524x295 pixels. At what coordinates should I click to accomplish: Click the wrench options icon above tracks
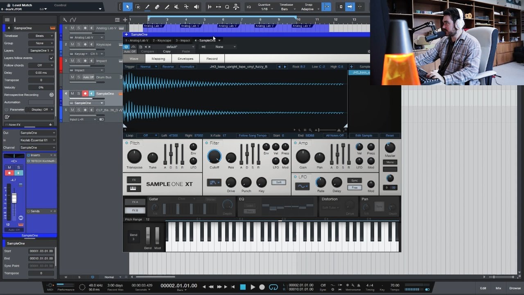[x=65, y=19]
